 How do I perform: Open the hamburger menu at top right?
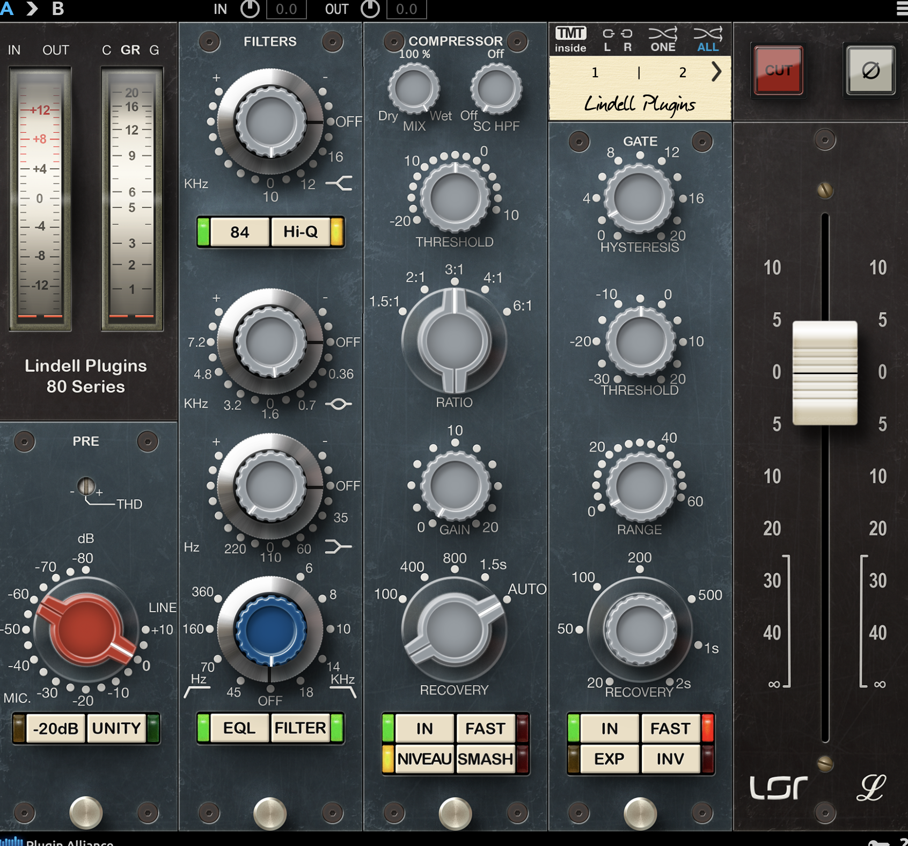click(x=902, y=9)
